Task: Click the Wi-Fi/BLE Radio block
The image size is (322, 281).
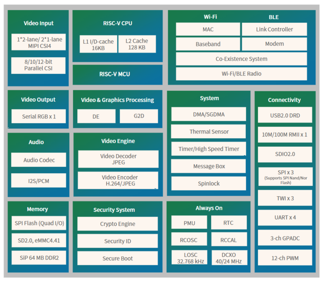Action: [x=241, y=74]
